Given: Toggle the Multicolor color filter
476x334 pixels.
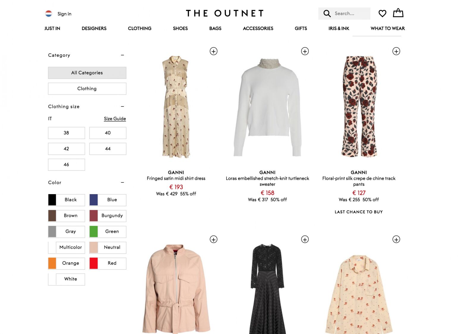Looking at the screenshot, I should click(x=66, y=247).
